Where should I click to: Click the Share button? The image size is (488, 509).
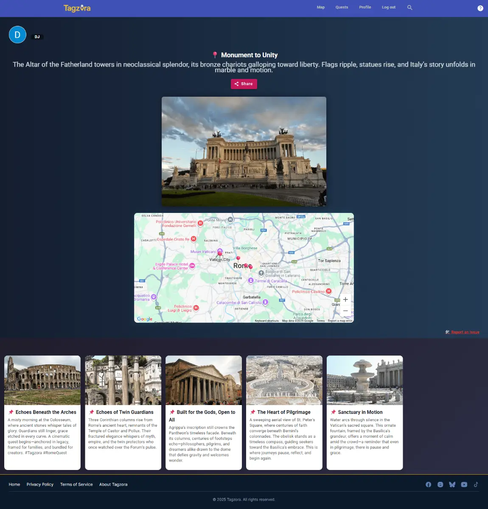coord(244,84)
